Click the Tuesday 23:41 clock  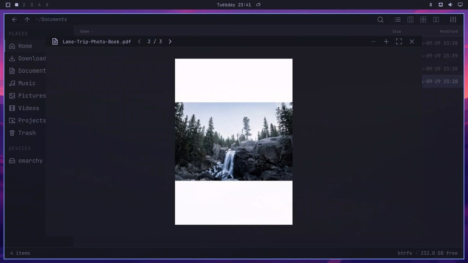pyautogui.click(x=234, y=5)
